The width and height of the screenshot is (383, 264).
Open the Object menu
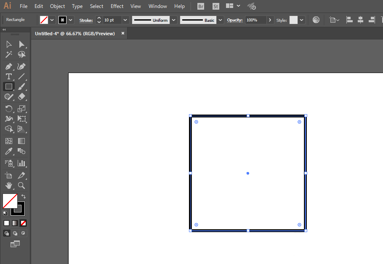click(x=57, y=6)
